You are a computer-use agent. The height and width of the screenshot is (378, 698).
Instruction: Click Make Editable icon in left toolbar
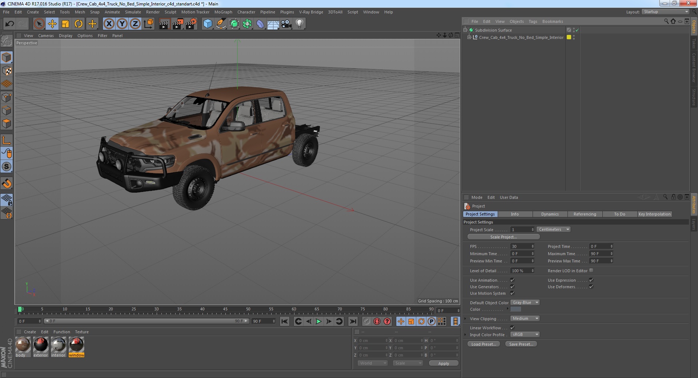coord(7,41)
